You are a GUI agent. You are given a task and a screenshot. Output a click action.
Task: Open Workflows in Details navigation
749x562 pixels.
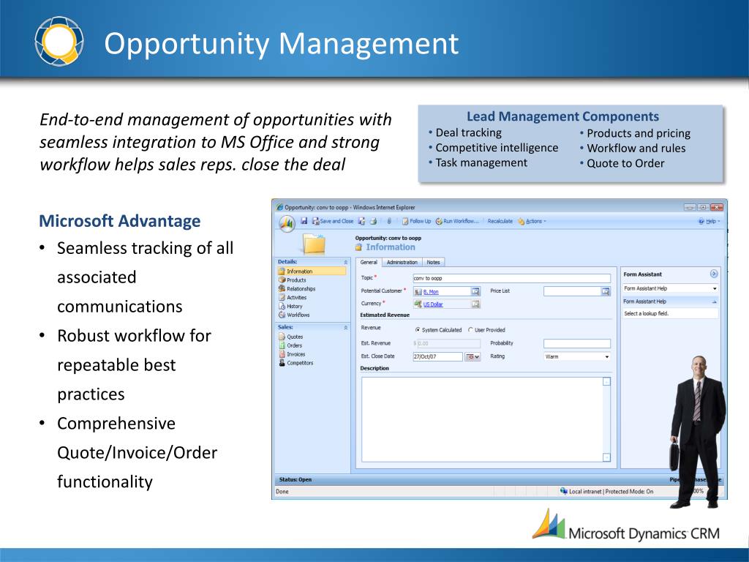(294, 315)
